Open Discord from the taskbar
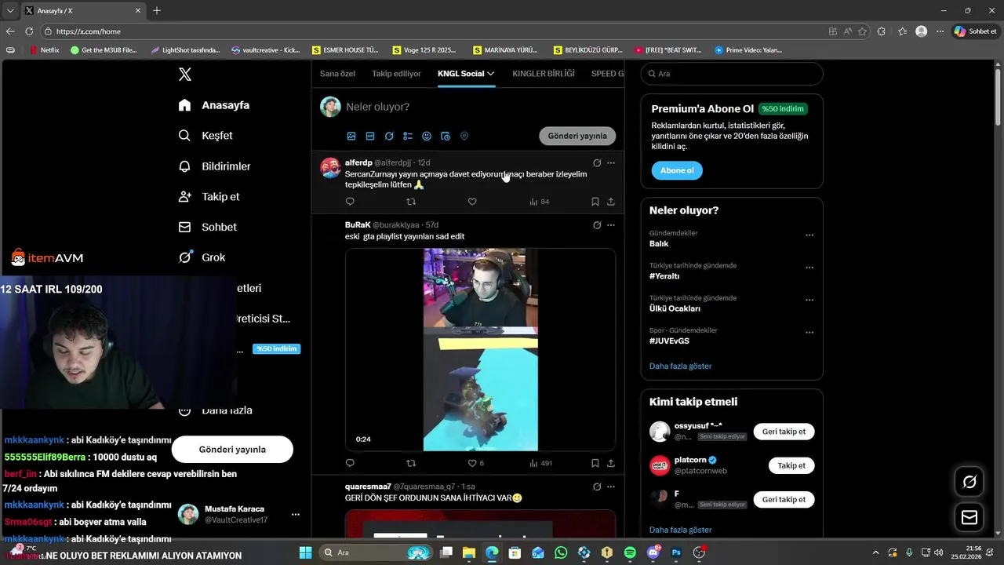 point(653,552)
